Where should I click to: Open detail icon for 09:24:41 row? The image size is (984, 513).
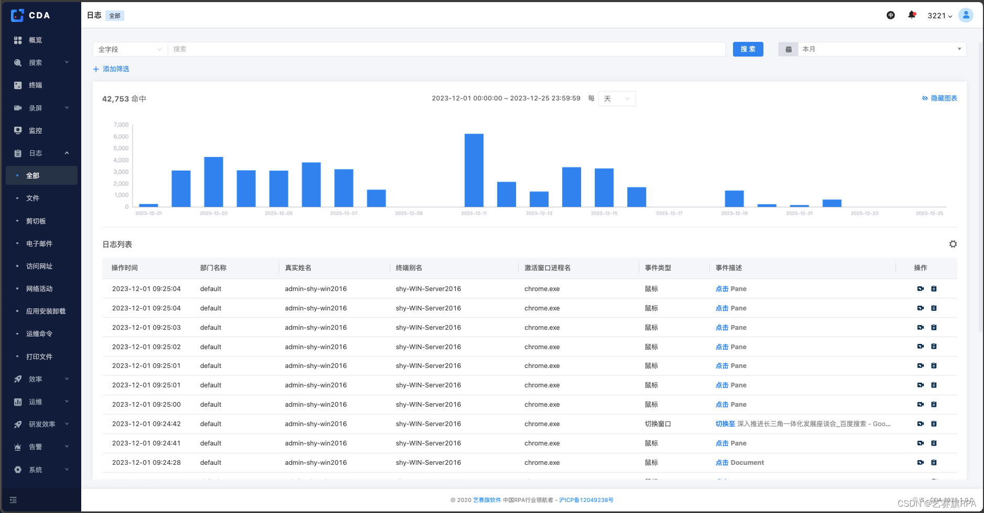click(934, 443)
